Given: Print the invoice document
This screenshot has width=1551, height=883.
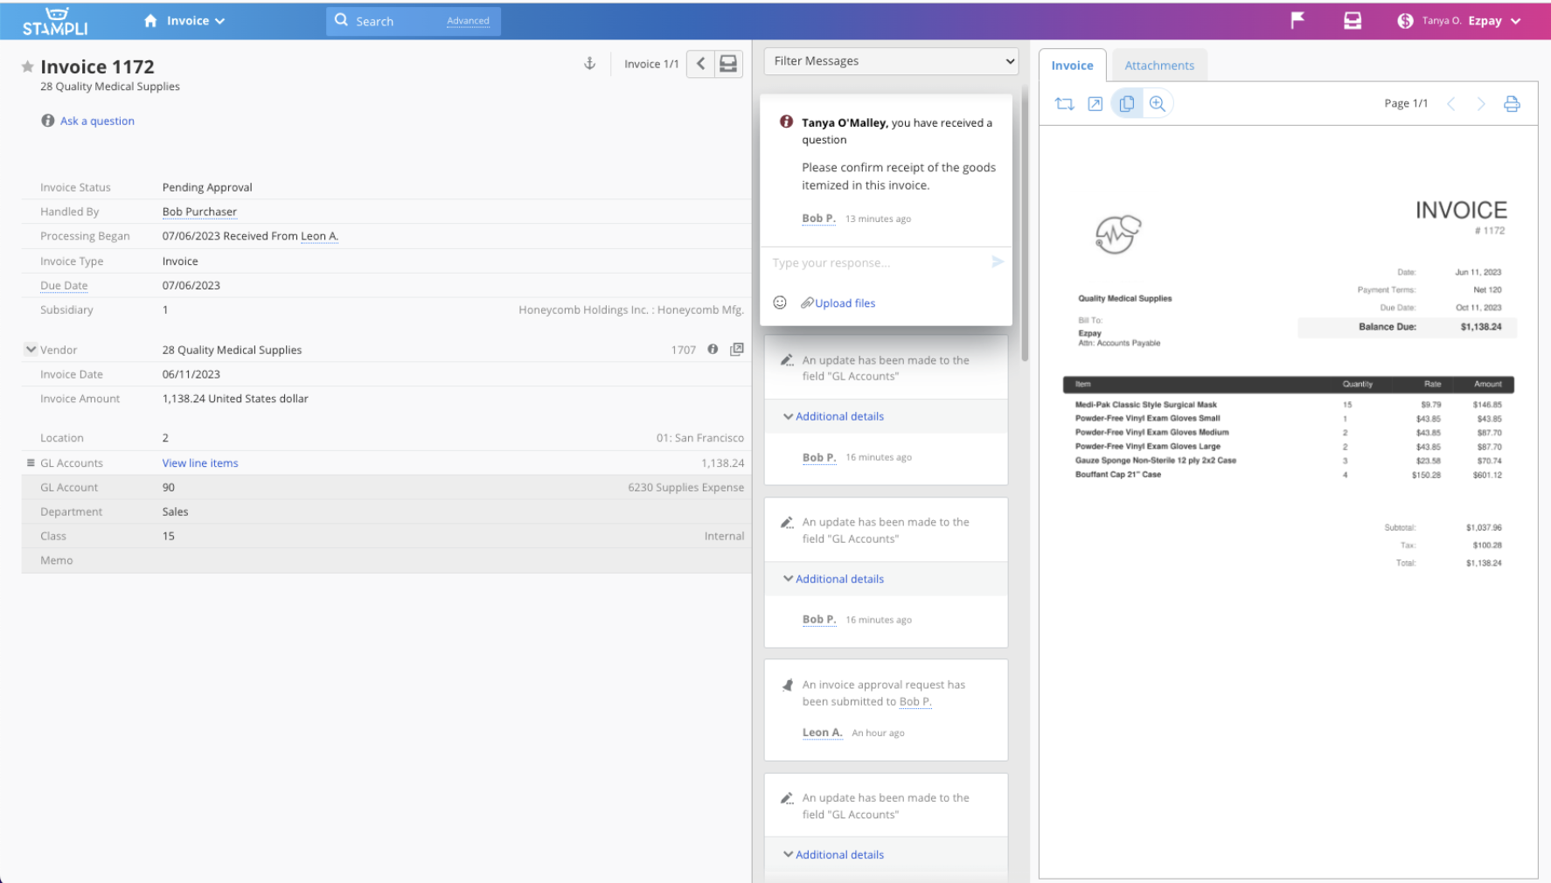Looking at the screenshot, I should pos(1511,104).
